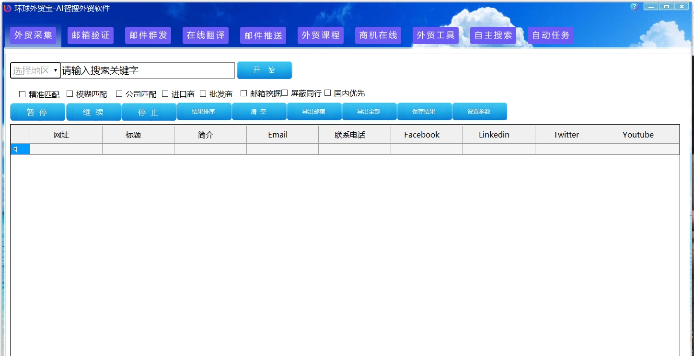Open the 外贸工具 section
The image size is (694, 356).
(435, 35)
